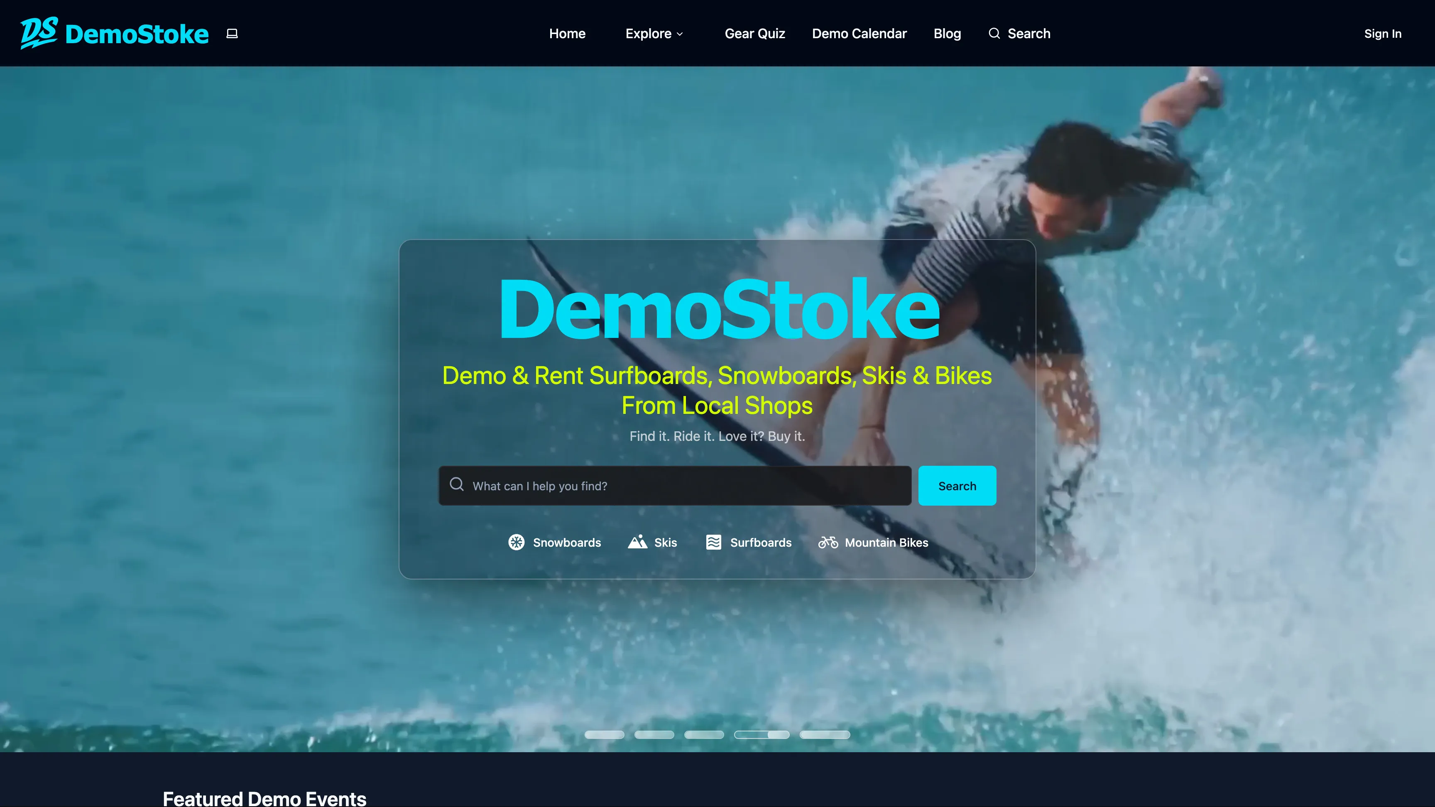Select the Surfboards wave icon
The height and width of the screenshot is (807, 1435).
(713, 542)
